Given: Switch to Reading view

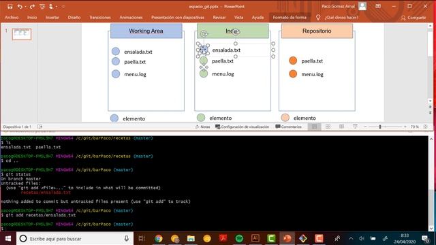Looking at the screenshot, I should coord(341,127).
